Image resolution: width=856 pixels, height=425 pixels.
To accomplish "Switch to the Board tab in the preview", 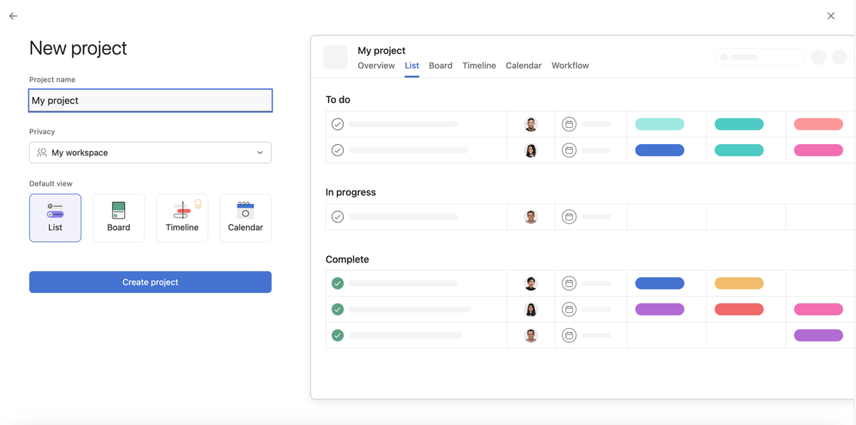I will (440, 65).
